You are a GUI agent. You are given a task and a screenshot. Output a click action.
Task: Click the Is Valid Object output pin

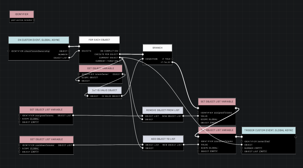tap(122, 96)
